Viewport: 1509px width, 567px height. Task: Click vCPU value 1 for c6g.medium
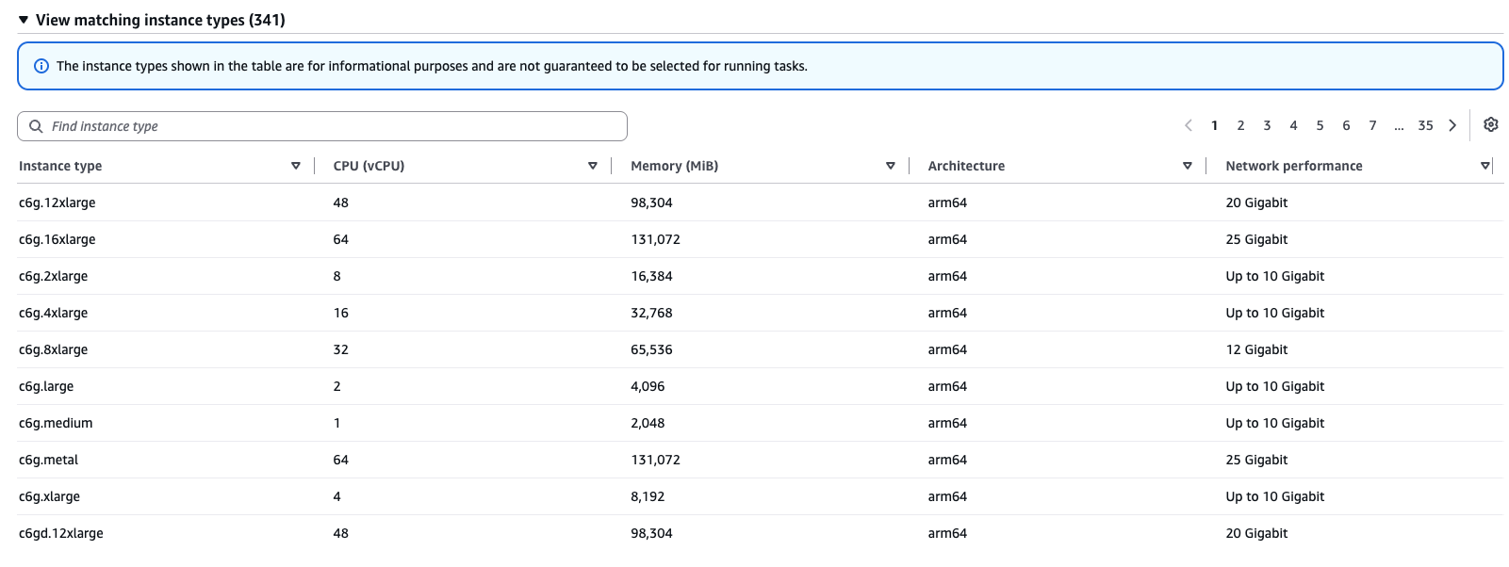point(336,423)
